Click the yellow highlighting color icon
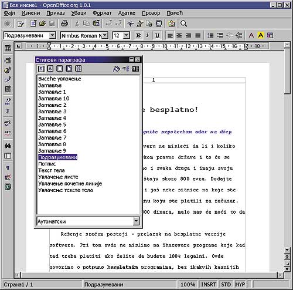Viewport: 293px width, 290px height. (261, 35)
